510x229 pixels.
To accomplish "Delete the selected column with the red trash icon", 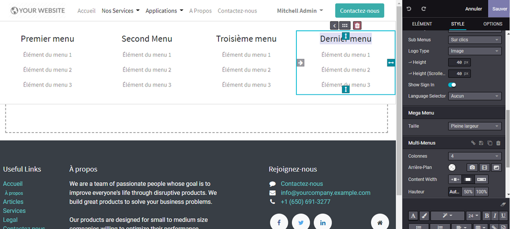I will tap(357, 25).
